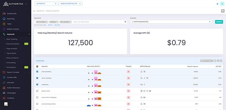Remove the silver necklace keyword chip
Image resolution: width=226 pixels, height=110 pixels.
tap(47, 22)
